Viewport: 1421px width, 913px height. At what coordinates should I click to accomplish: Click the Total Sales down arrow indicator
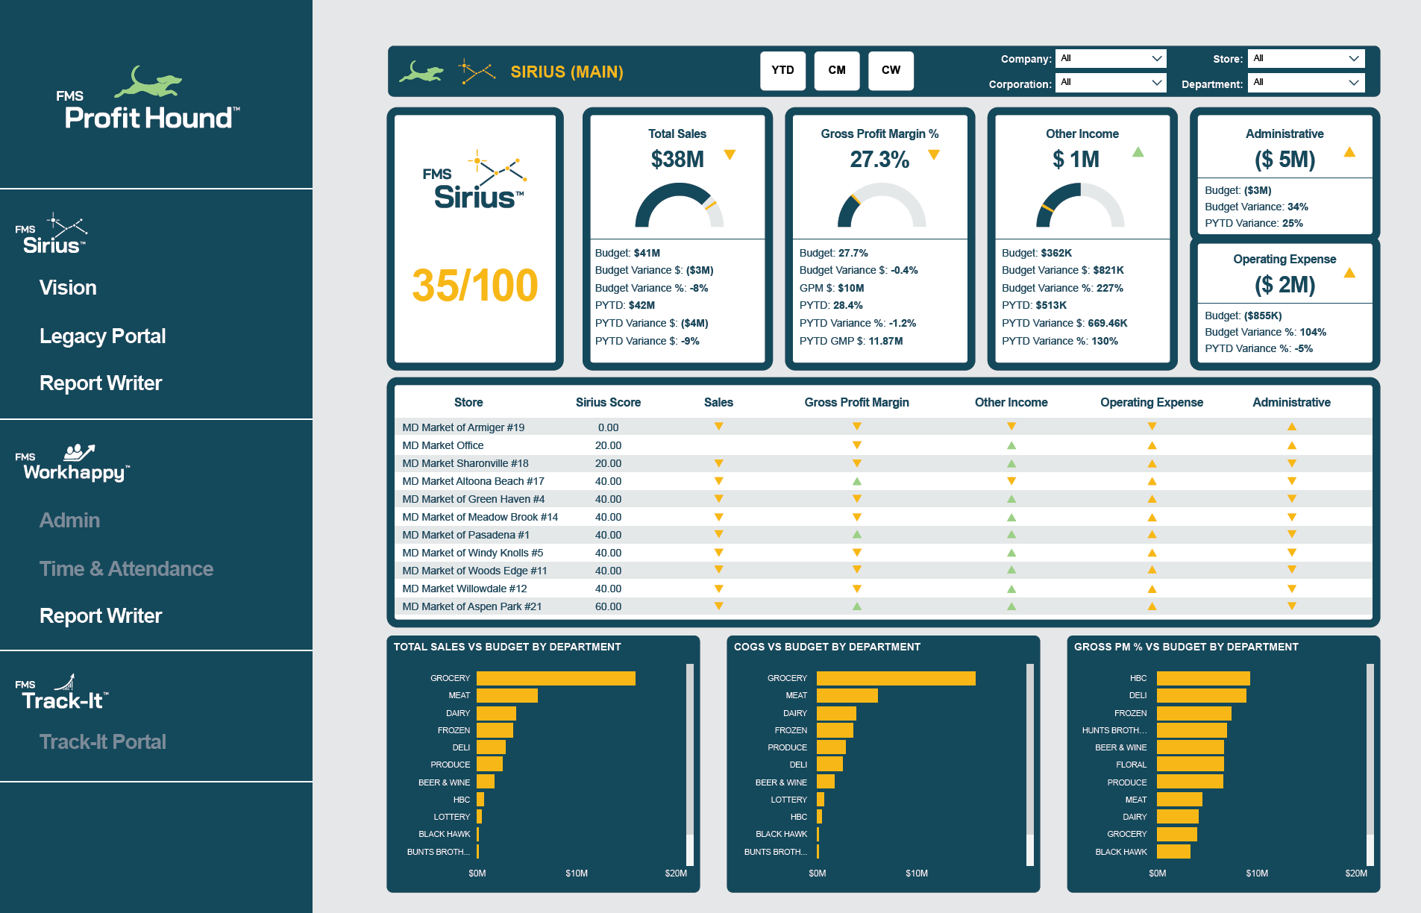730,155
